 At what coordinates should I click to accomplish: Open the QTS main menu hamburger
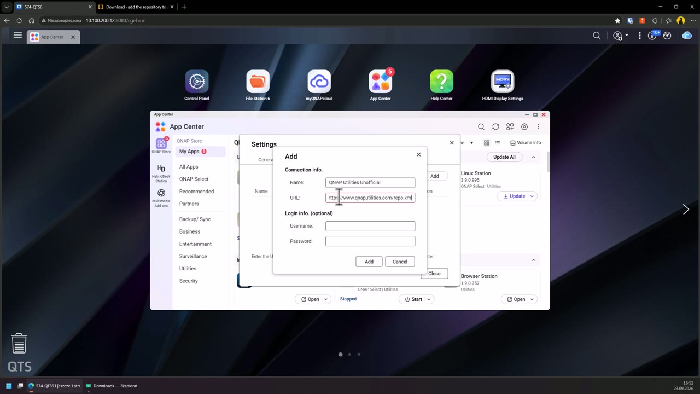[x=17, y=36]
